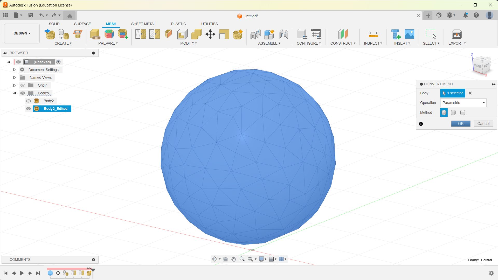Click the Generate Face Groups icon in Prepare
This screenshot has height=280, width=498.
point(109,34)
